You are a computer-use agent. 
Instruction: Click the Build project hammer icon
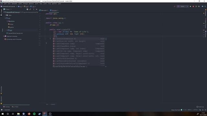(x=174, y=6)
